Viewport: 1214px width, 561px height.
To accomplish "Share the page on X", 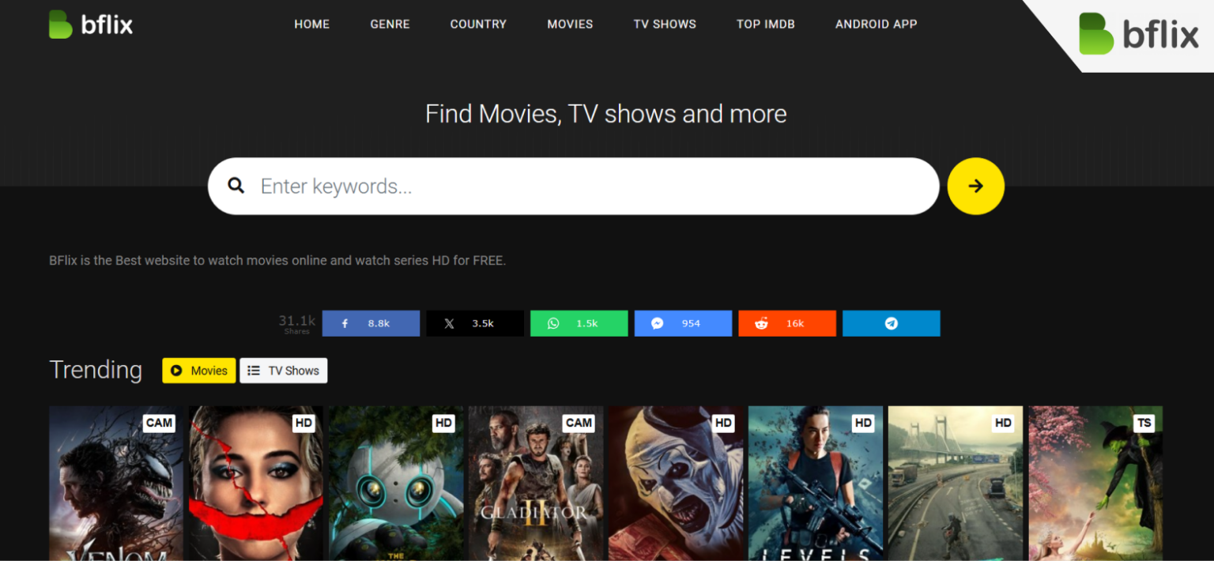I will click(x=474, y=323).
